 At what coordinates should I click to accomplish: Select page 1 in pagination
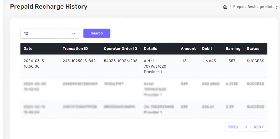click(x=246, y=127)
